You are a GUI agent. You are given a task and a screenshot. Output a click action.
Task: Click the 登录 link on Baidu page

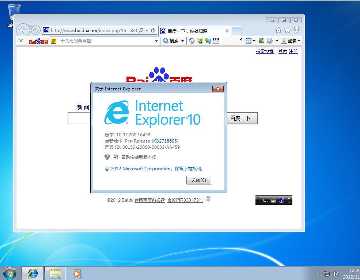pos(283,51)
